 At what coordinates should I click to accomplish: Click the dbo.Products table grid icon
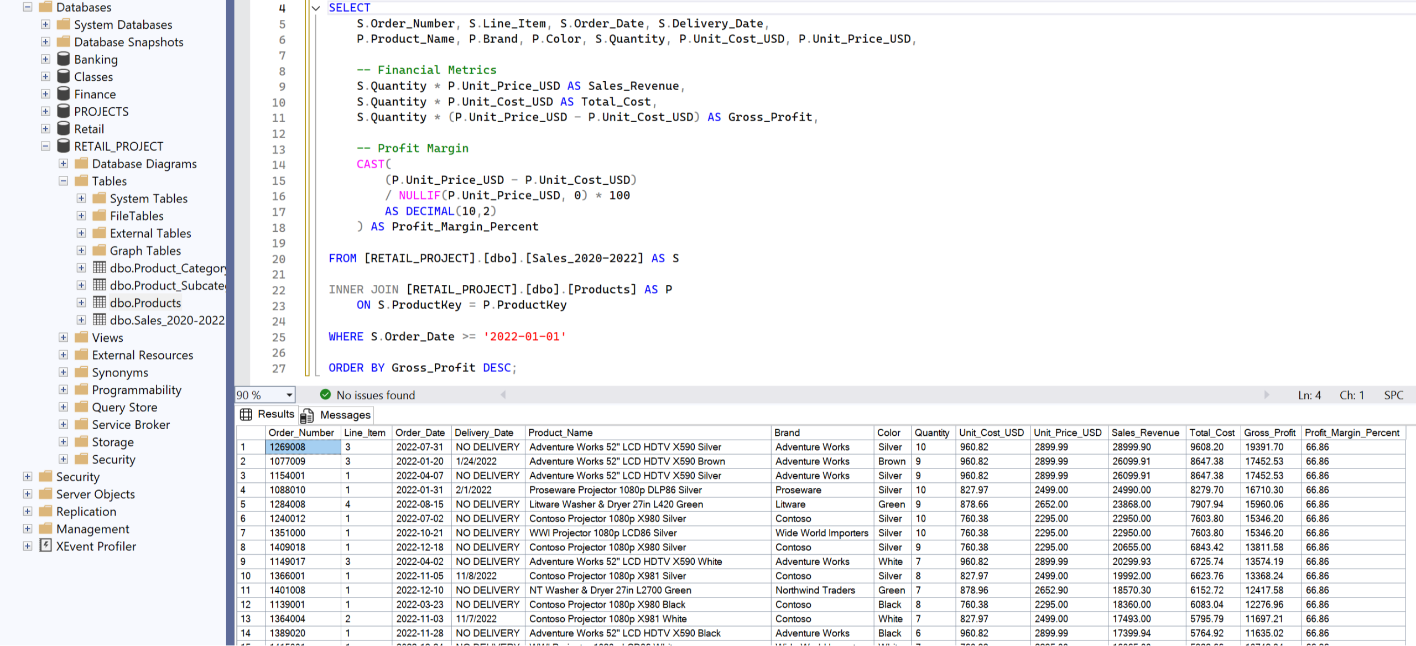click(100, 303)
